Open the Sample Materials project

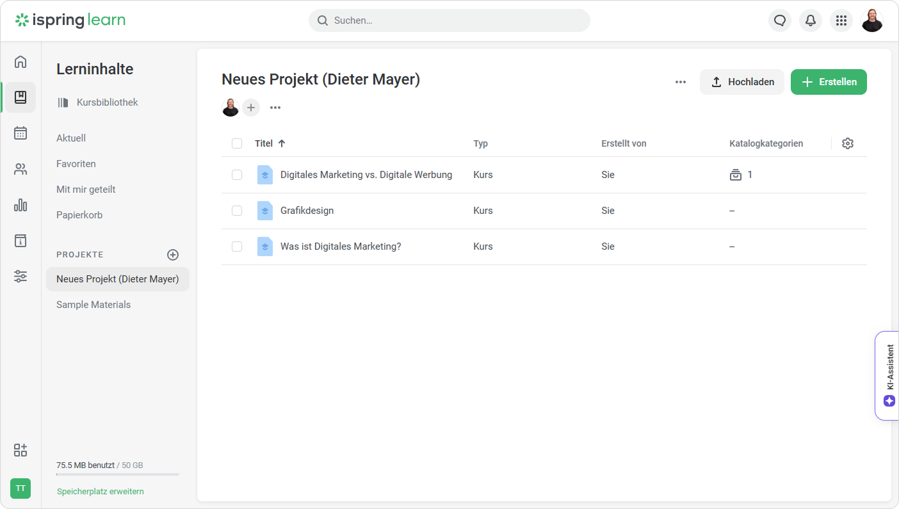click(x=93, y=305)
